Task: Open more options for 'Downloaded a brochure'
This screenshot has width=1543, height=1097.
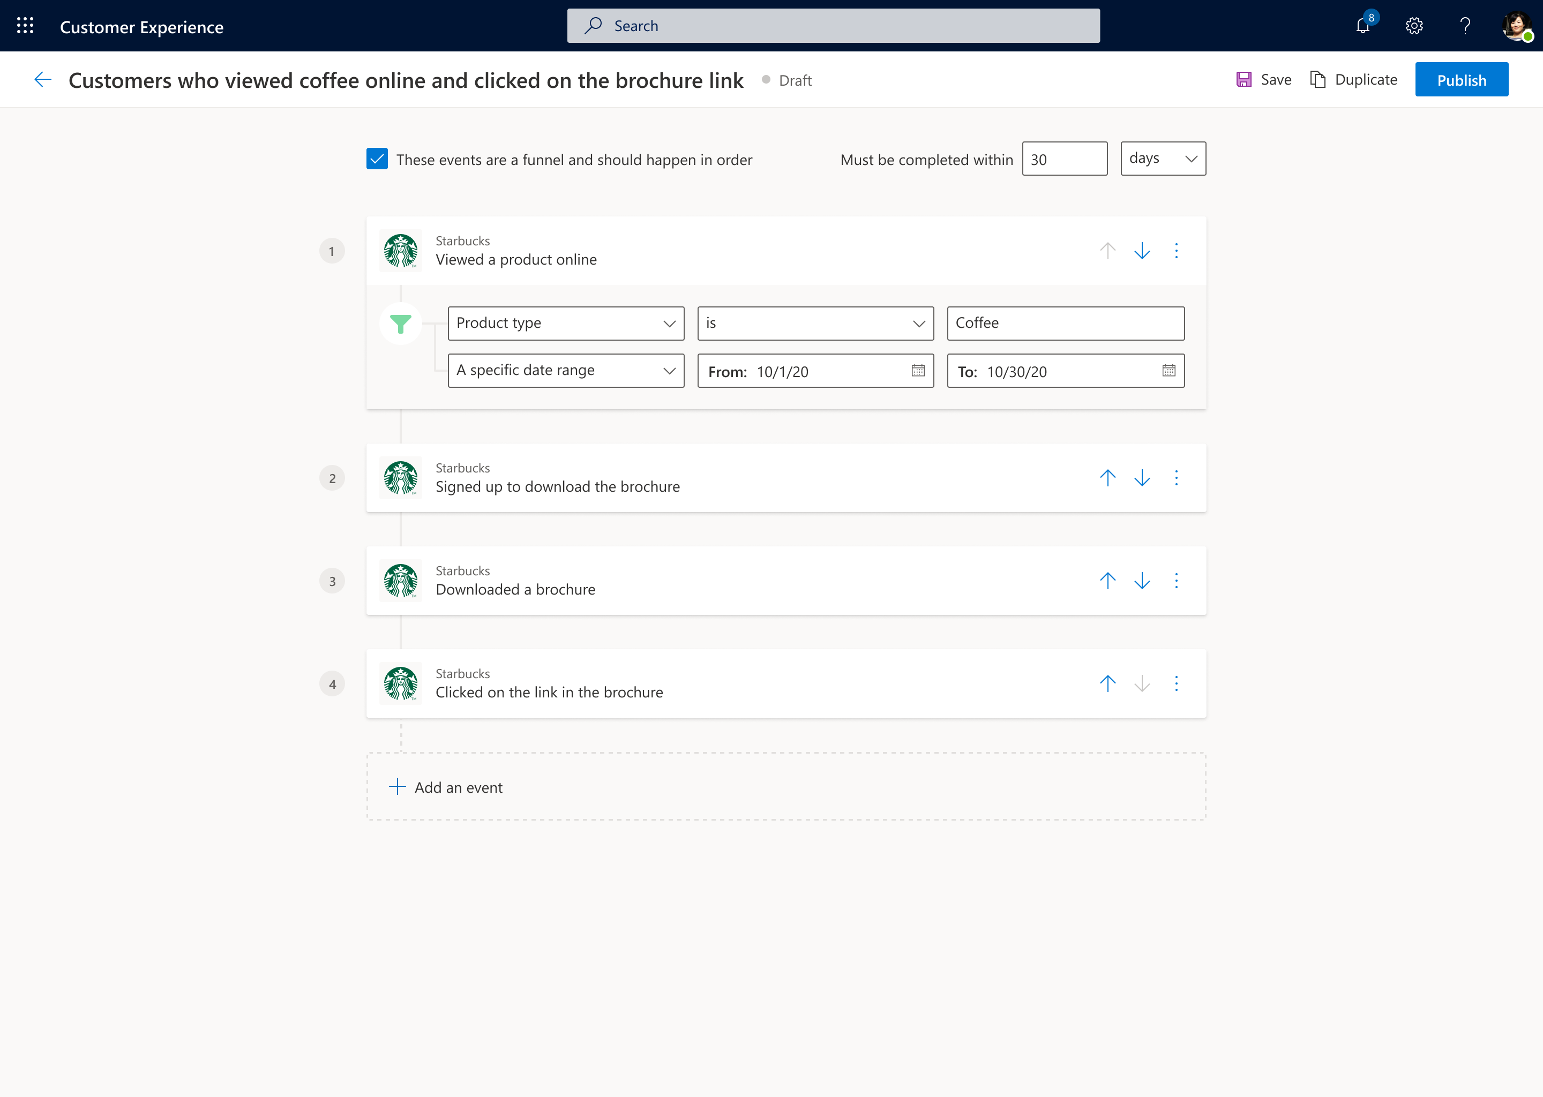Action: tap(1176, 581)
